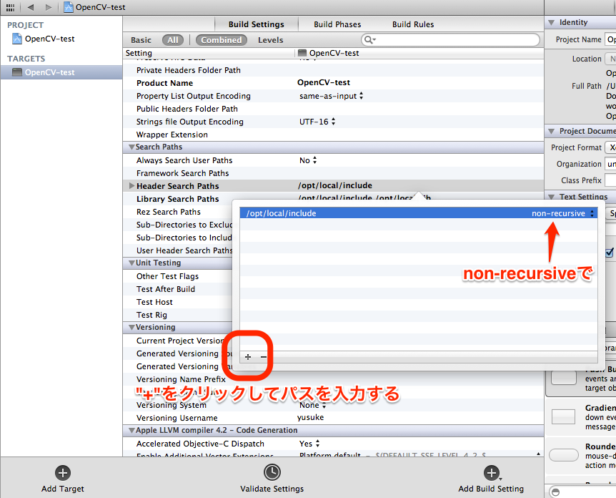Click the object library filter icon
This screenshot has height=498, width=616.
pos(555,492)
